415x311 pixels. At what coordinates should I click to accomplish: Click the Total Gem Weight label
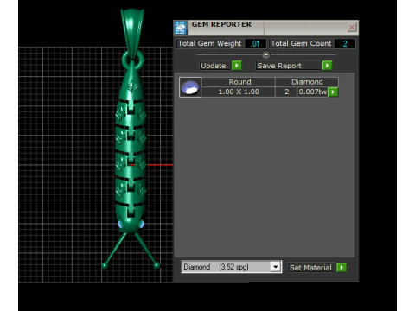(x=210, y=43)
